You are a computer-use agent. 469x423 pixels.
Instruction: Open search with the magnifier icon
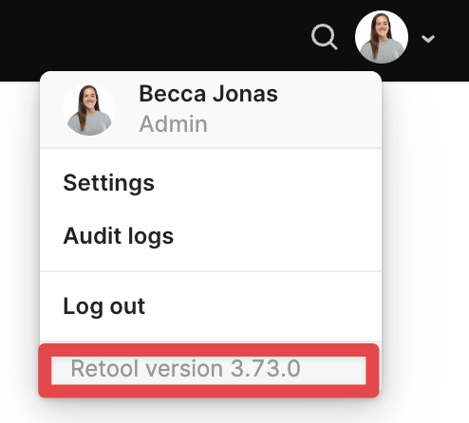pos(325,37)
